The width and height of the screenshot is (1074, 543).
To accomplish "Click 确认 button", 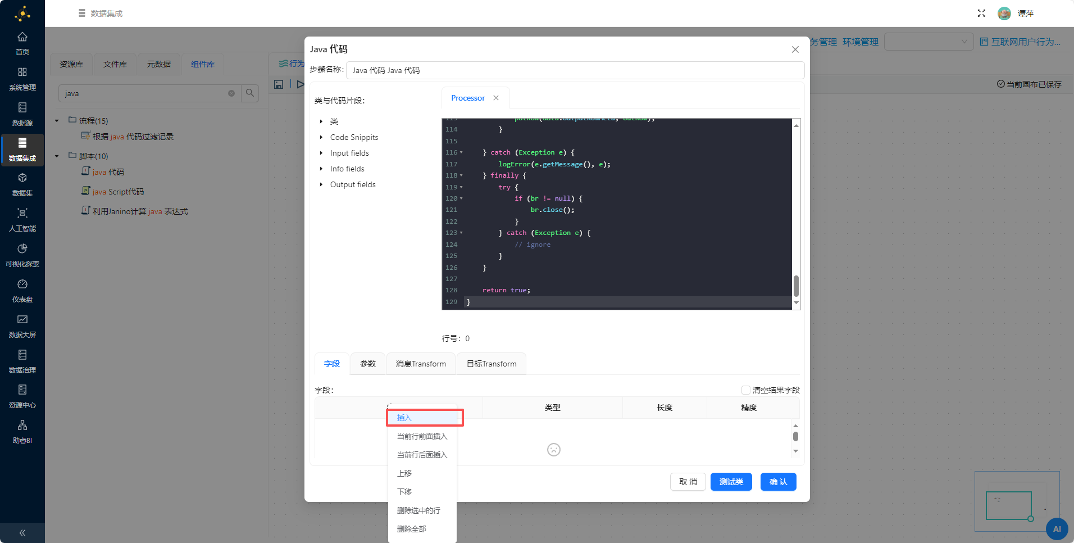I will (x=779, y=482).
